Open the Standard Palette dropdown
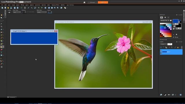This screenshot has height=104, width=185. tap(165, 21)
